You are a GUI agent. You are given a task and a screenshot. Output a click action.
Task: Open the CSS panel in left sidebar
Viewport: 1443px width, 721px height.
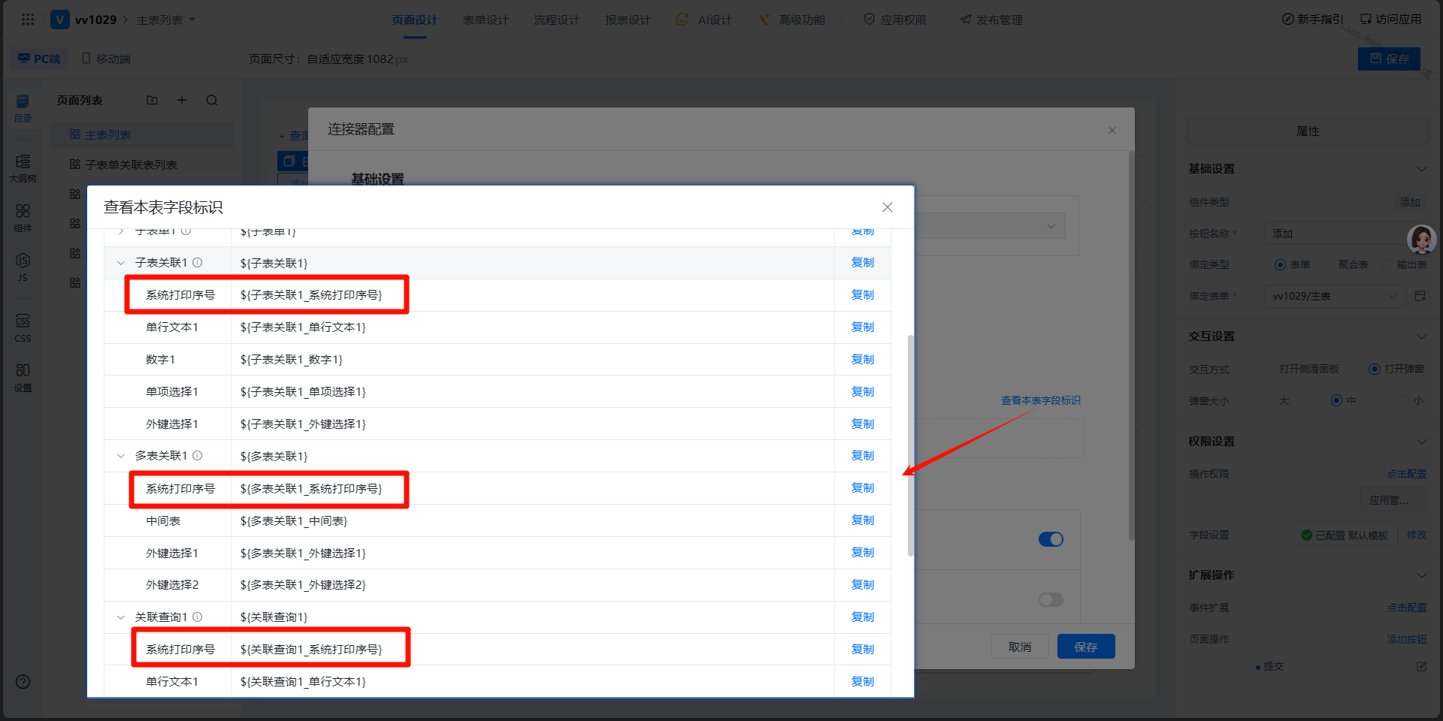click(23, 327)
